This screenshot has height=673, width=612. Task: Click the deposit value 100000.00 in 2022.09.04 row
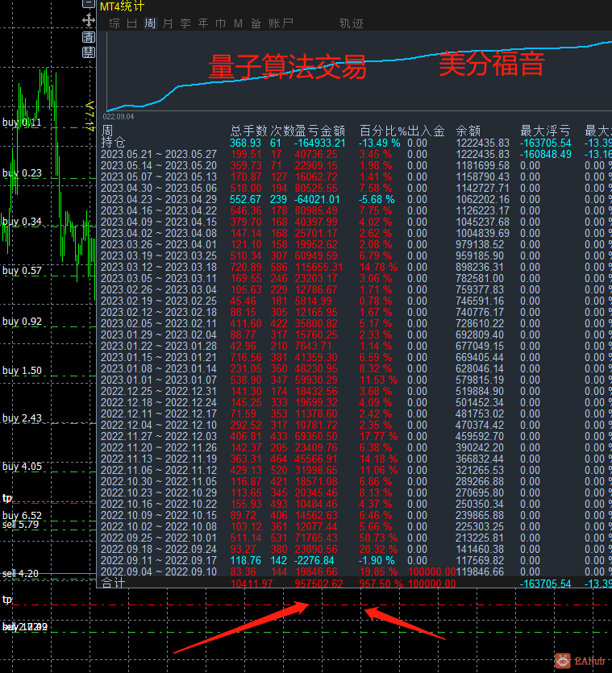click(431, 571)
